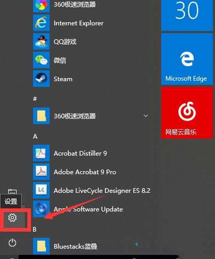
Task: Launch Acrobat Distiller 9 icon
Action: click(41, 153)
